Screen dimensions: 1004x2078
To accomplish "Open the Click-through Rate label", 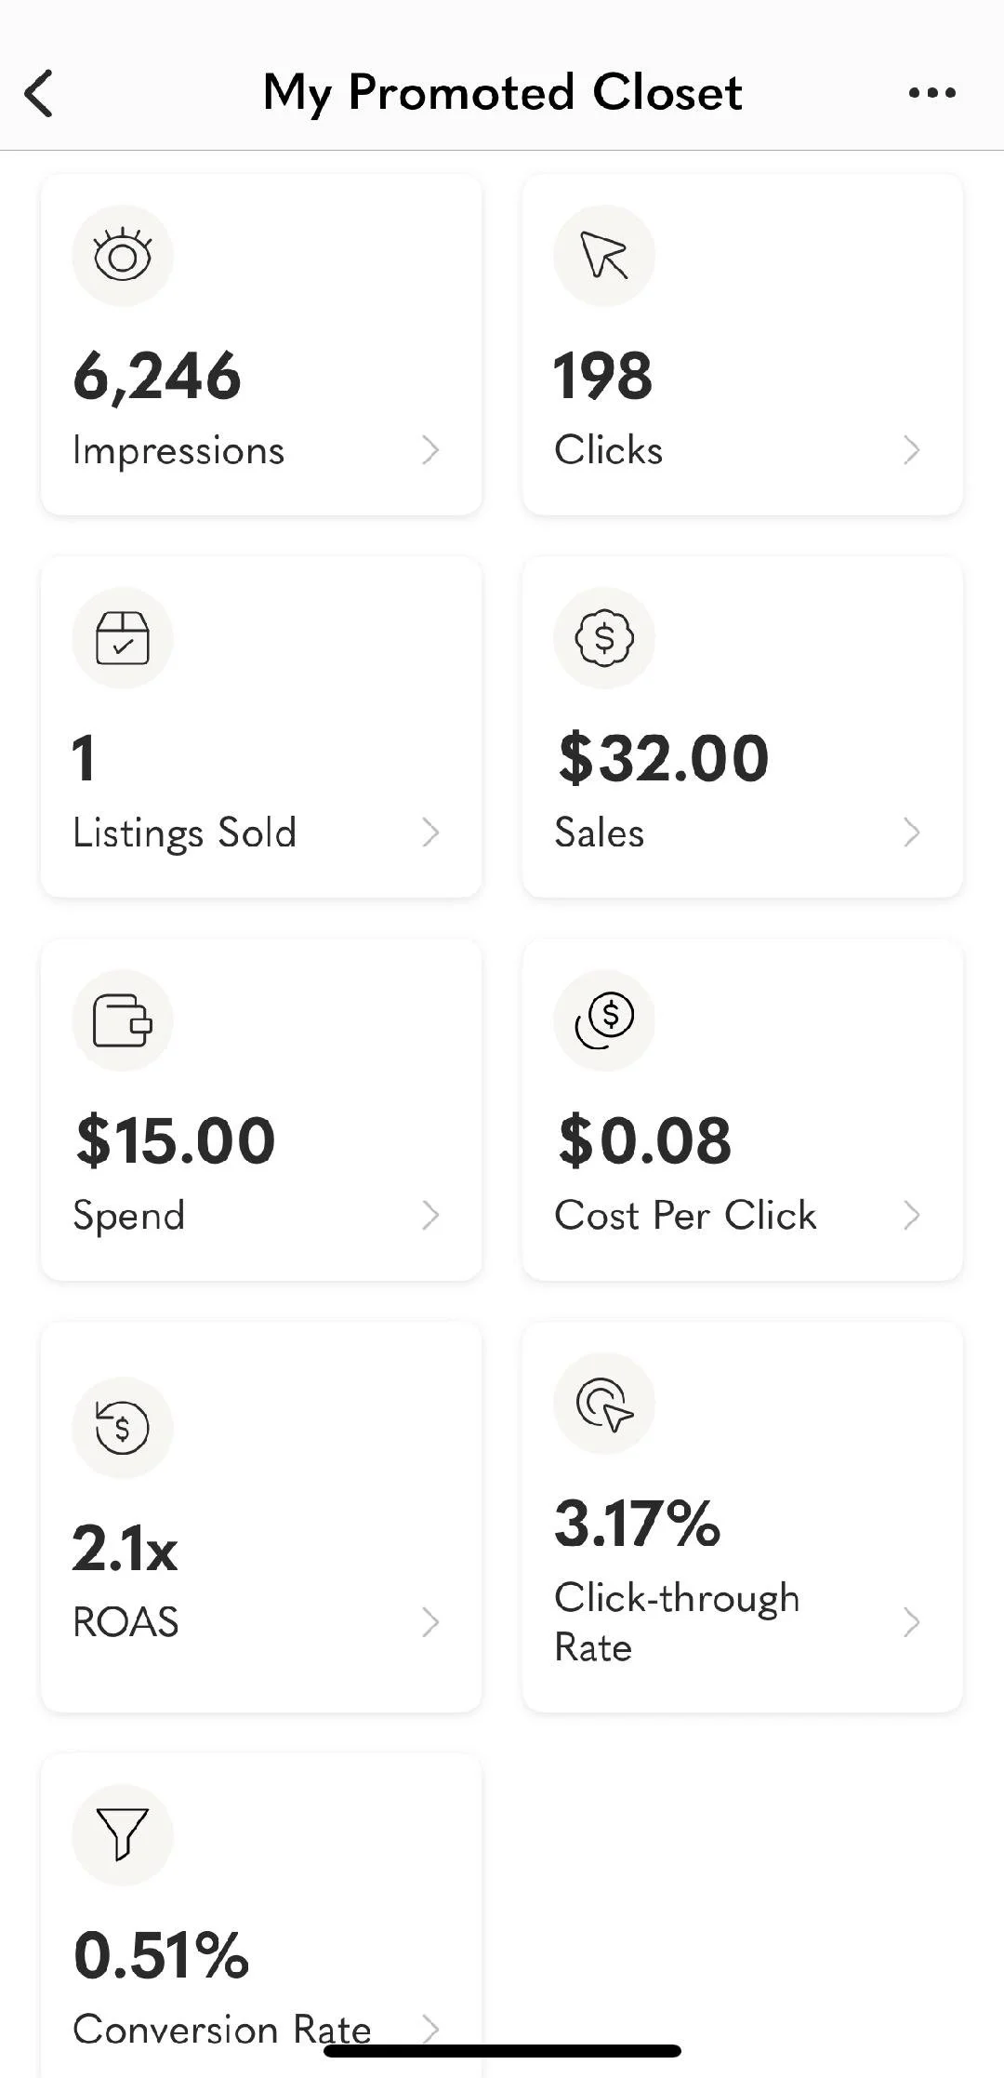I will point(677,1622).
